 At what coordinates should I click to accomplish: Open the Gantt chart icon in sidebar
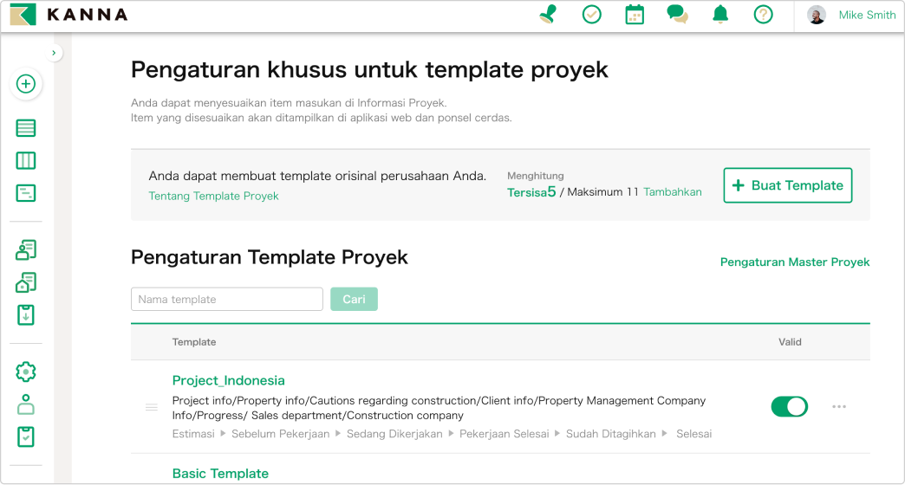click(x=25, y=193)
